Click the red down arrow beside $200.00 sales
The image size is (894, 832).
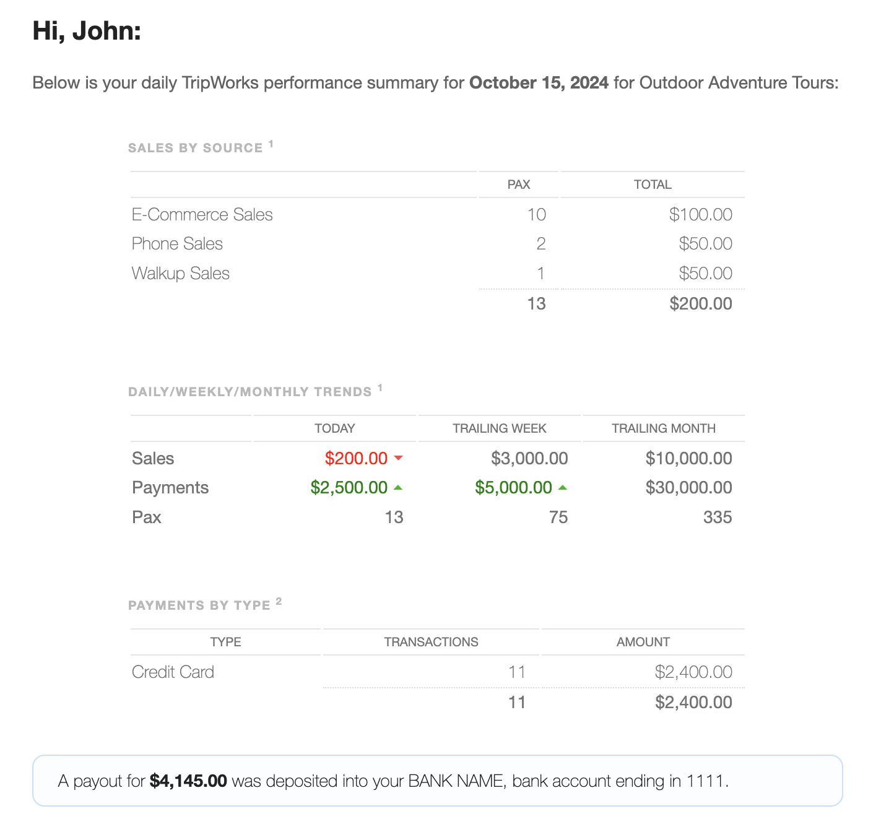click(x=398, y=458)
